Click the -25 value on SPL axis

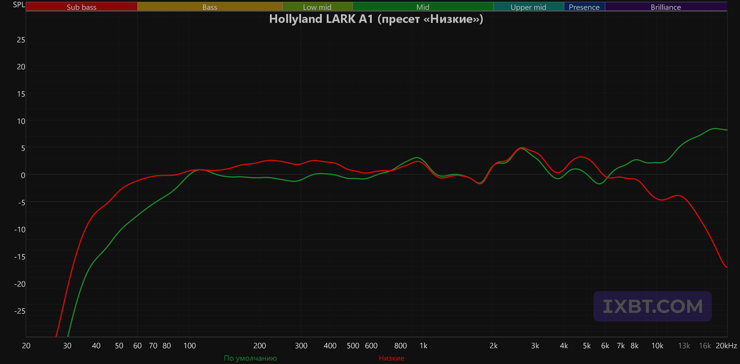coord(19,311)
